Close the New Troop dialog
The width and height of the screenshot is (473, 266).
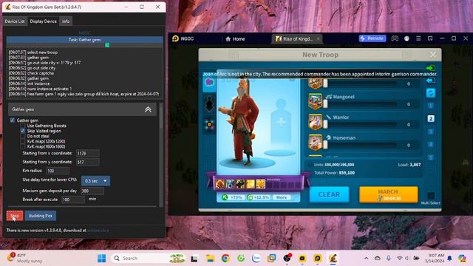tap(433, 55)
